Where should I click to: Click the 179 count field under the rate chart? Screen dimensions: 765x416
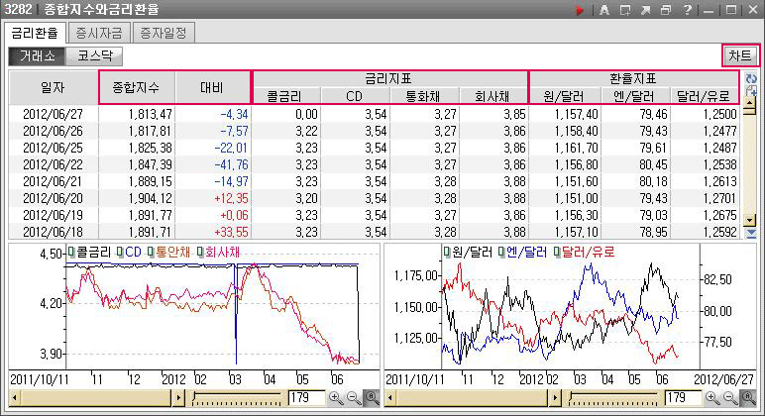pos(306,398)
